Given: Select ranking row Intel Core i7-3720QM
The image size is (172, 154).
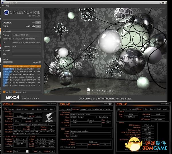Looking at the screenshot, I should 22,80.
